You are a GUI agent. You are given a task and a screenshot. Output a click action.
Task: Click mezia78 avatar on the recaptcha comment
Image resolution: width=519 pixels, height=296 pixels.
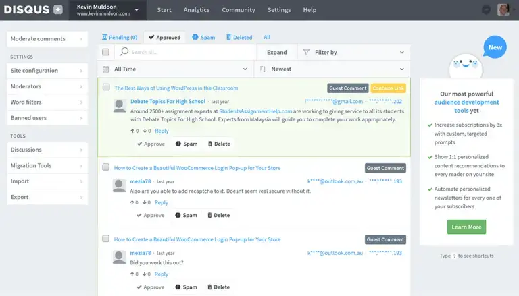coord(119,185)
